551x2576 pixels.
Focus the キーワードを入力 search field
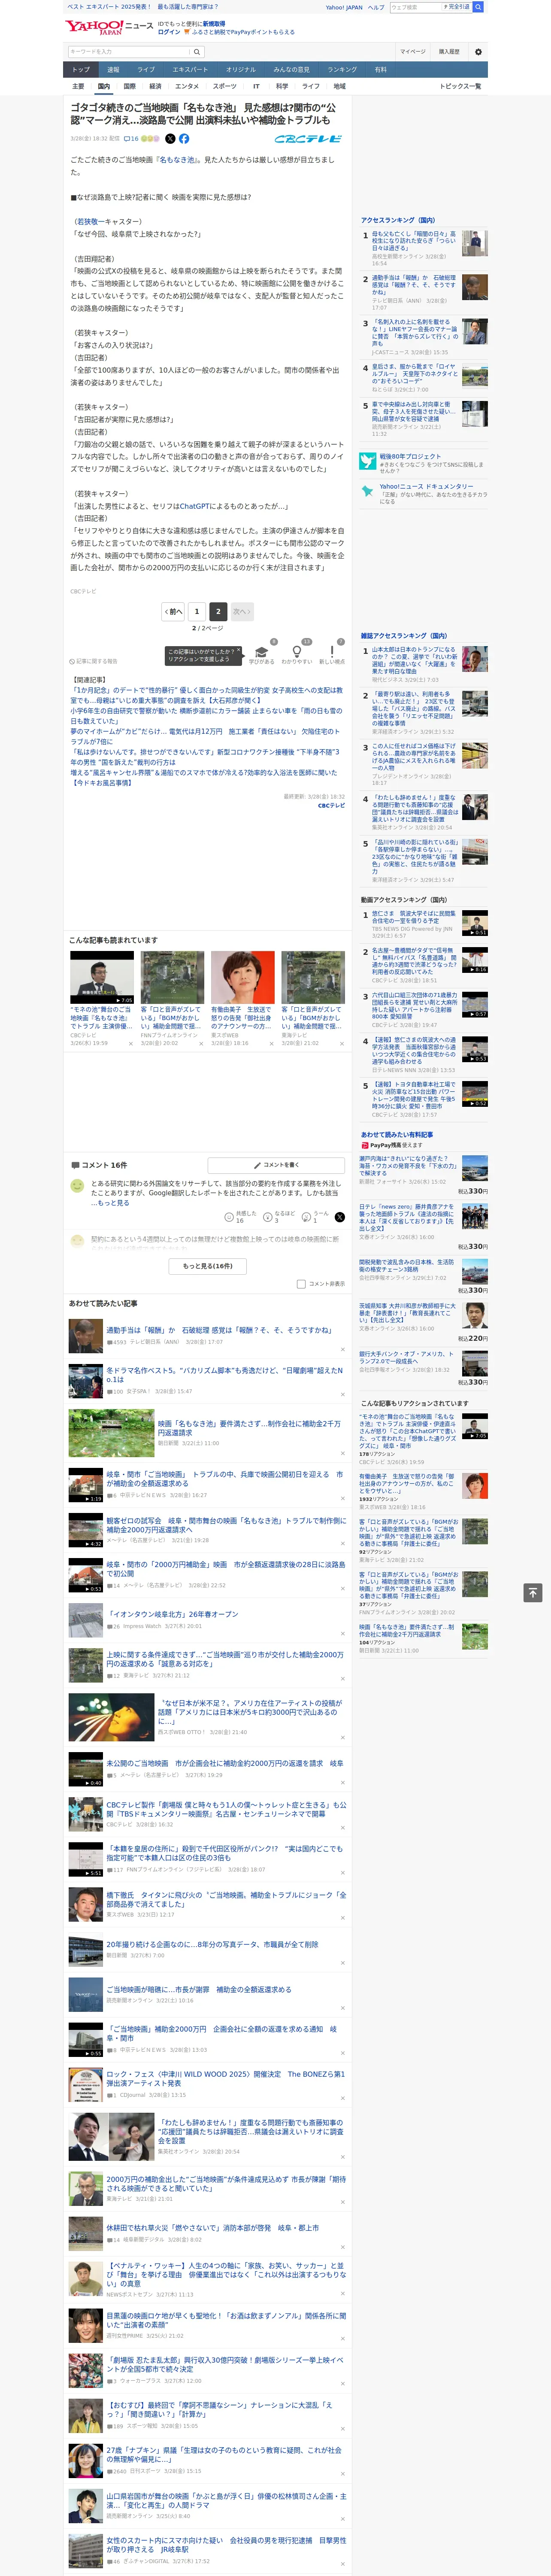point(129,52)
